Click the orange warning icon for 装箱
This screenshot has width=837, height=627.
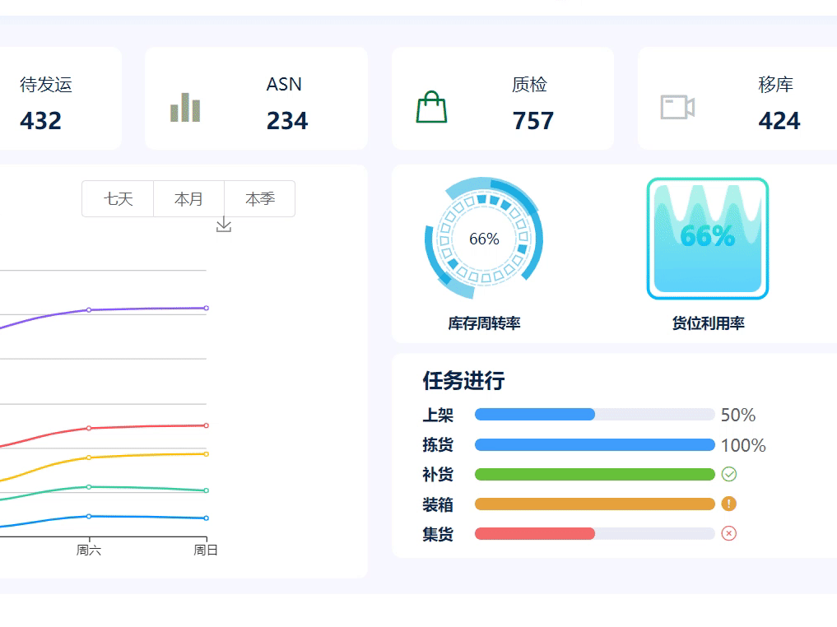coord(729,504)
